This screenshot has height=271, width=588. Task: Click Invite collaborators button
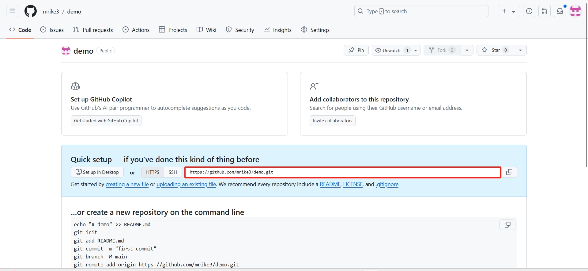point(332,121)
